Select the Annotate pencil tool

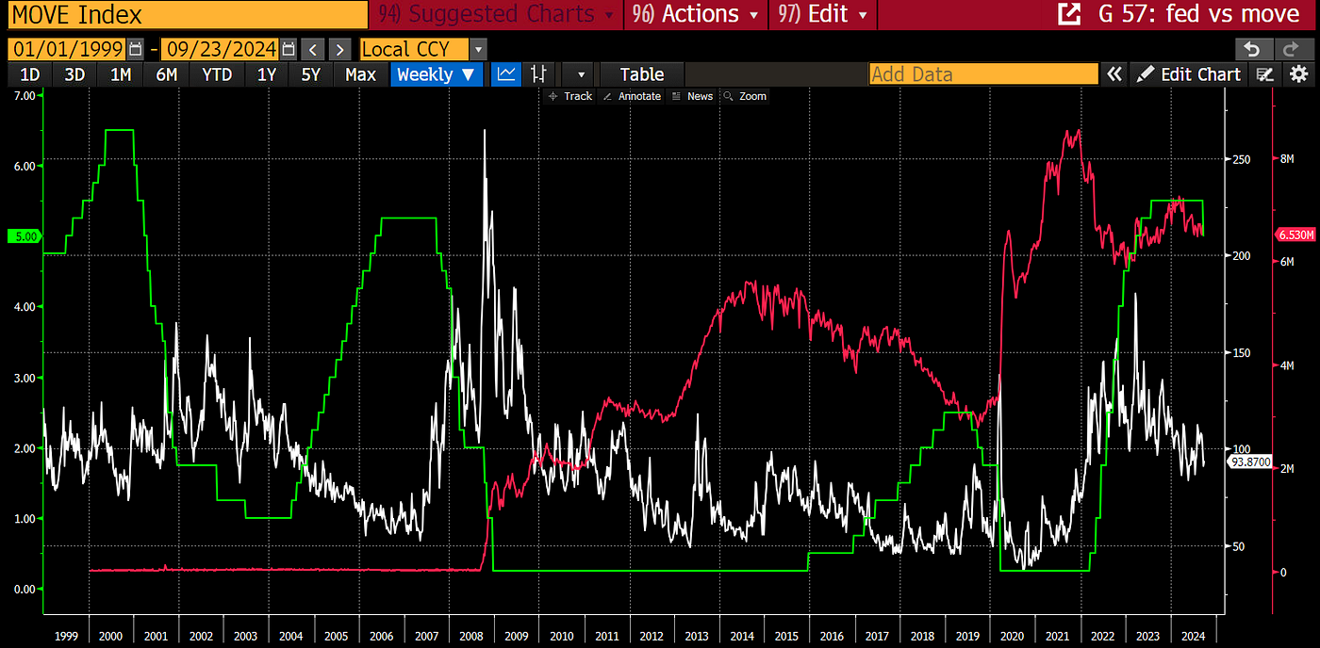click(x=631, y=96)
